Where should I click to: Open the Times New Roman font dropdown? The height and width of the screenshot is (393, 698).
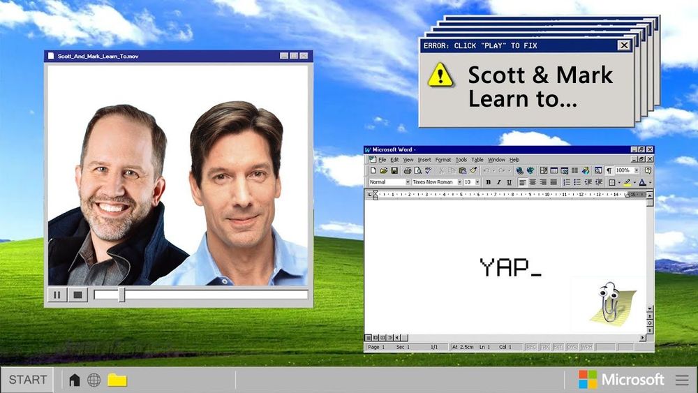(x=459, y=182)
